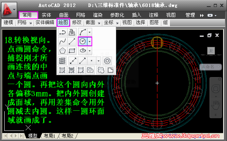Switch to the 常用 ribbon tab
Viewport: 227px width, 141px height.
28,15
